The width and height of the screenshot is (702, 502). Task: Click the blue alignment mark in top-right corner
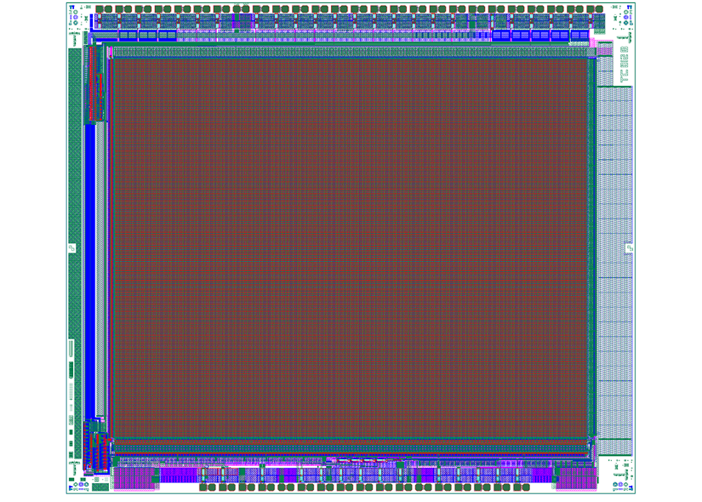point(629,7)
